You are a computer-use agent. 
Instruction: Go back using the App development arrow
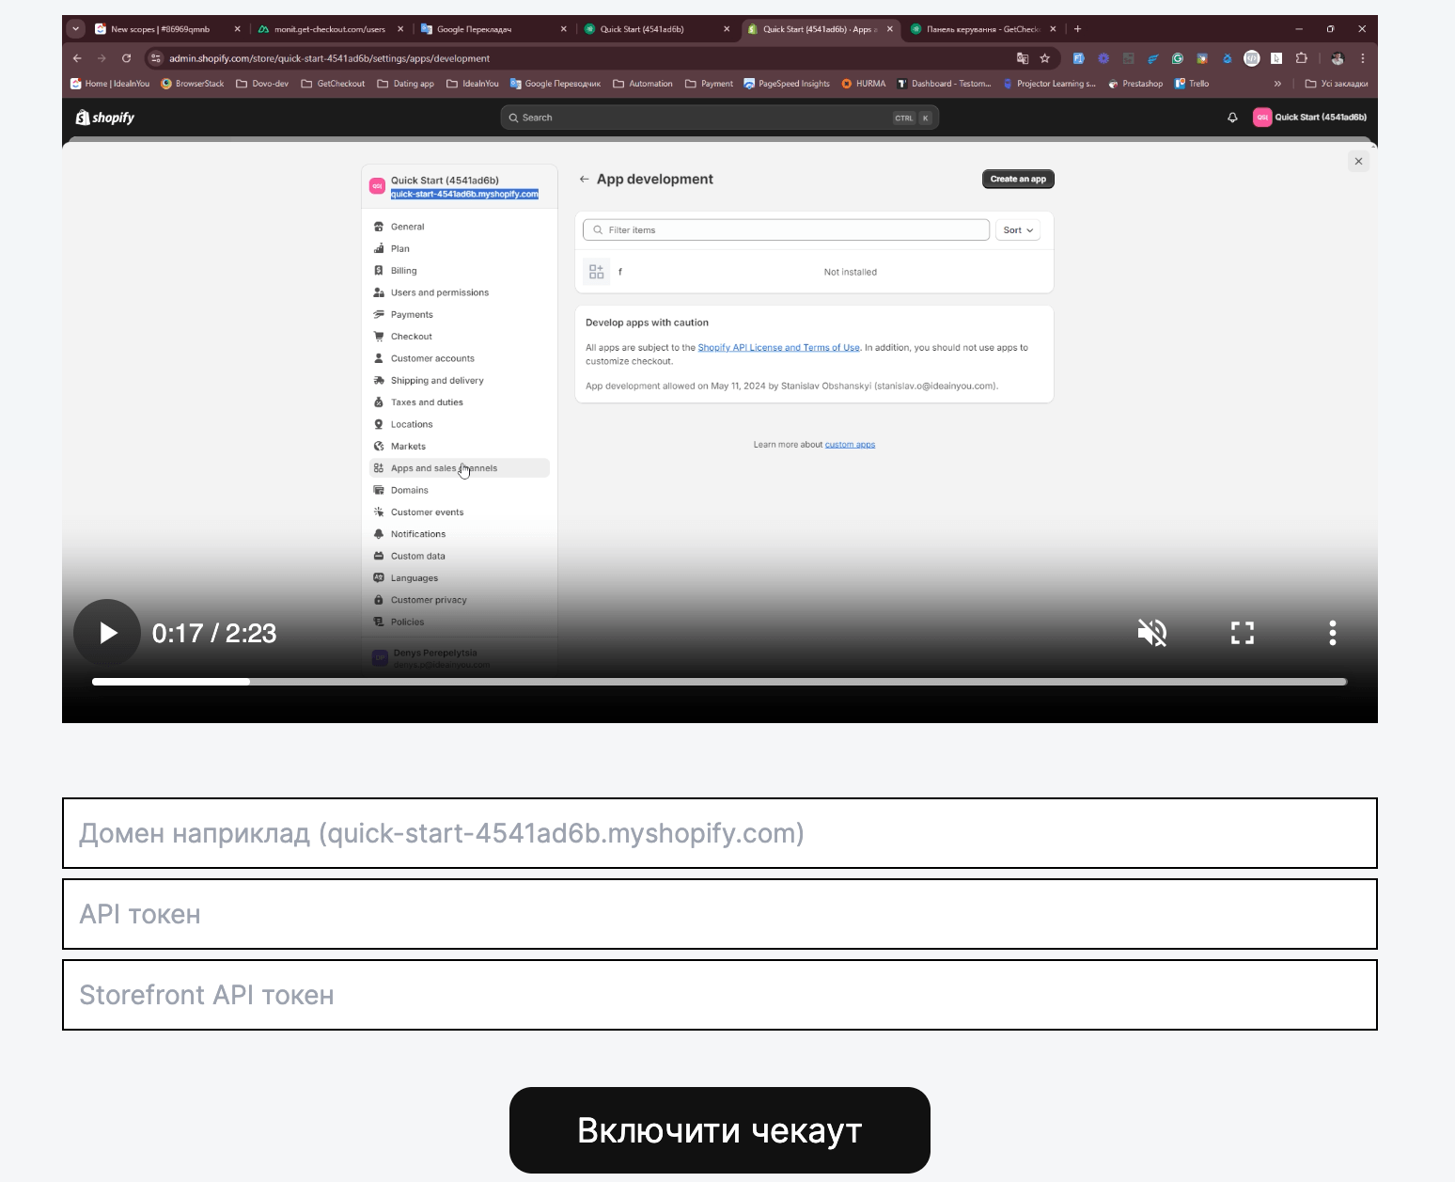pos(585,179)
